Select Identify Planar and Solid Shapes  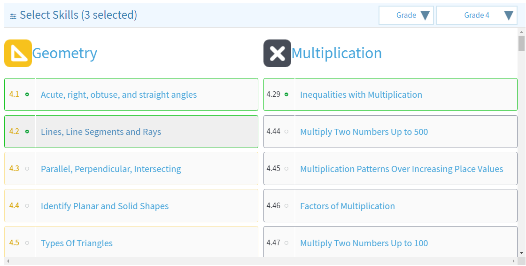(x=105, y=206)
